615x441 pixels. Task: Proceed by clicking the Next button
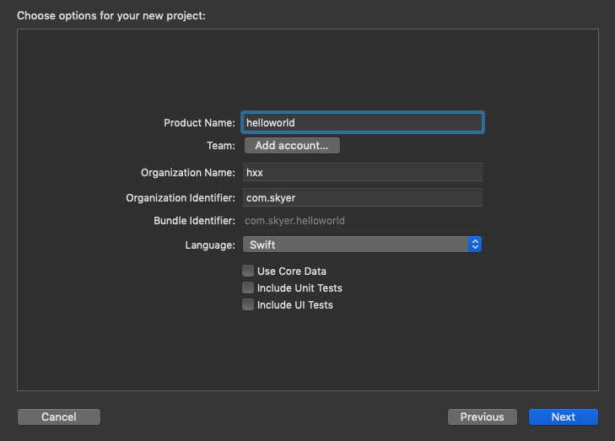[564, 417]
